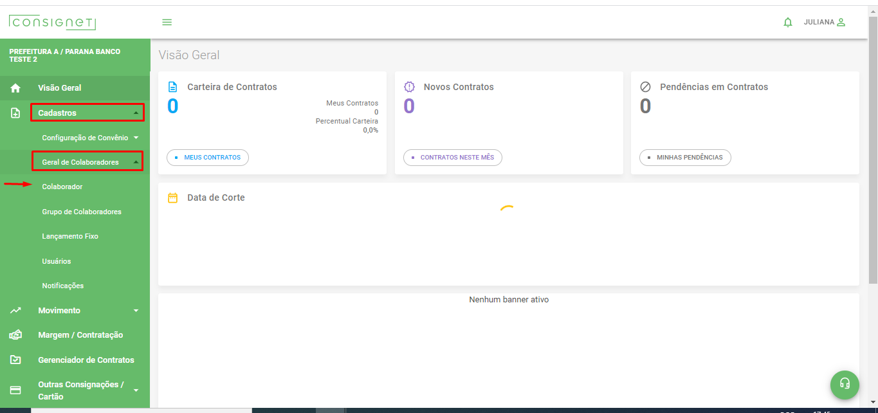Image resolution: width=878 pixels, height=413 pixels.
Task: Open the notifications bell icon
Action: pyautogui.click(x=788, y=22)
